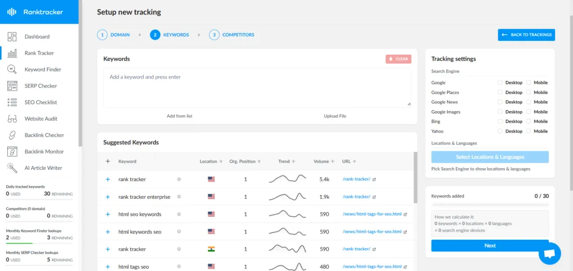Click the Website Audit glasses icon
The height and width of the screenshot is (271, 573).
12,118
